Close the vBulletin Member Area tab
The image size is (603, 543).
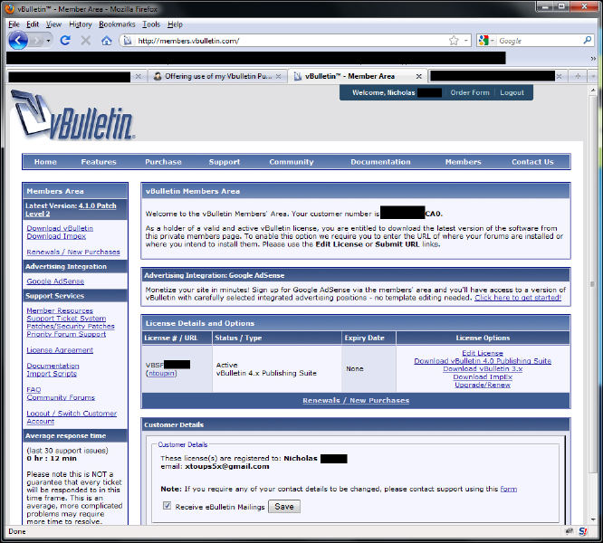(x=419, y=77)
